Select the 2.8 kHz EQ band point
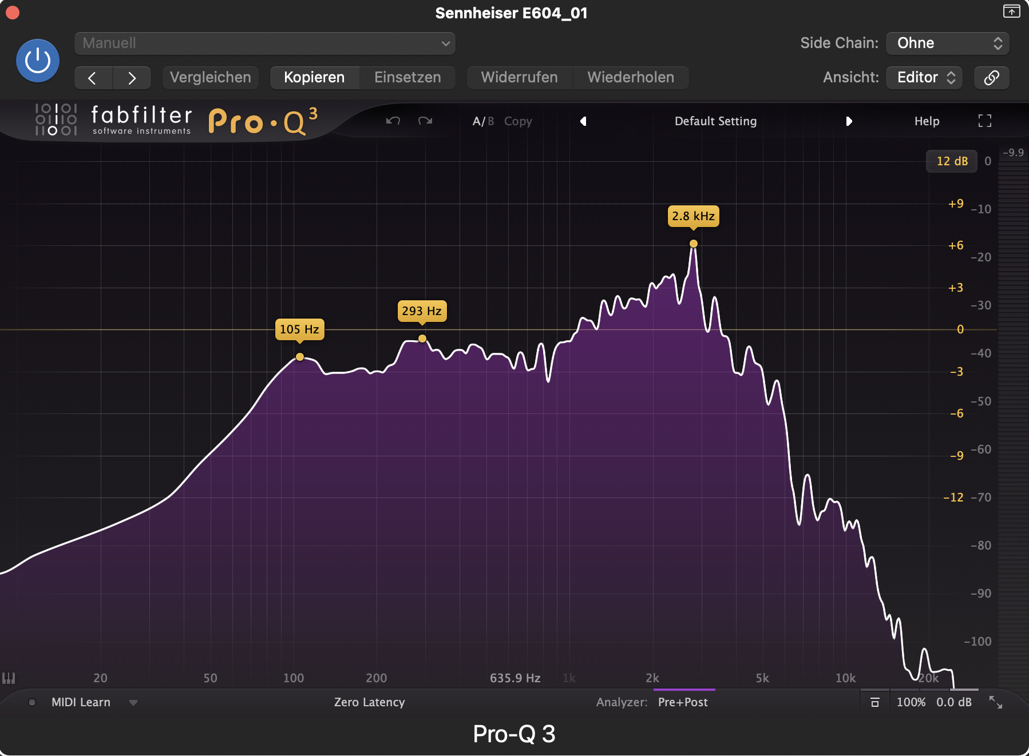 pos(694,244)
